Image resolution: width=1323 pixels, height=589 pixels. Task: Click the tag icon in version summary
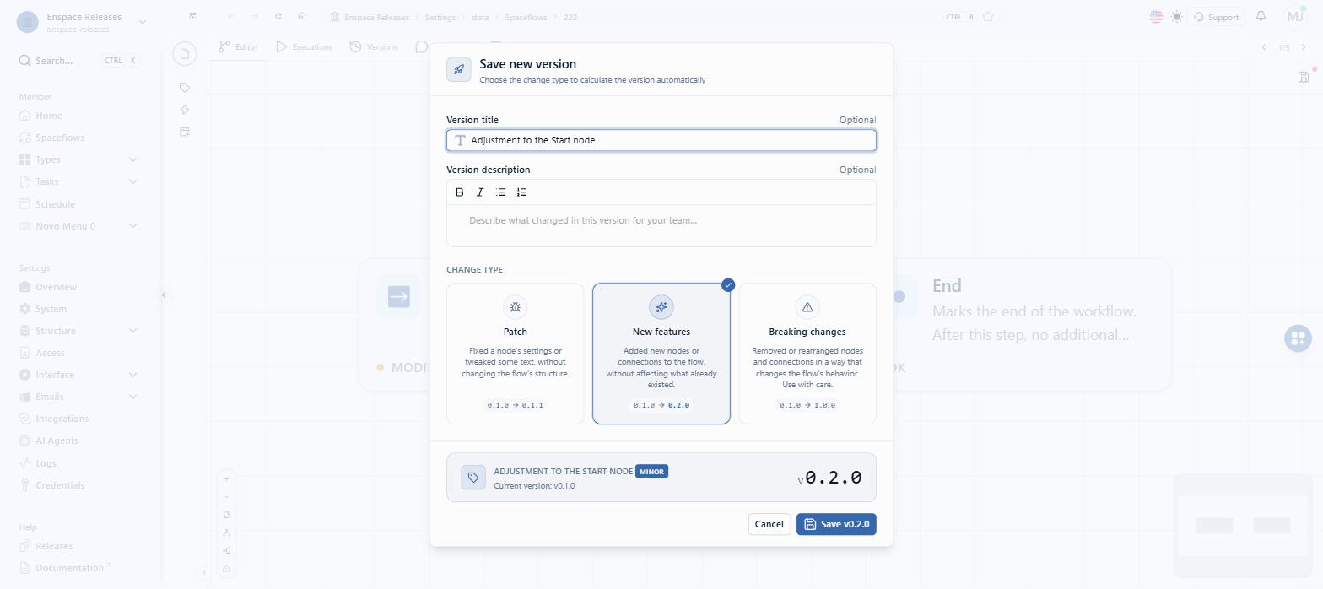pos(473,478)
